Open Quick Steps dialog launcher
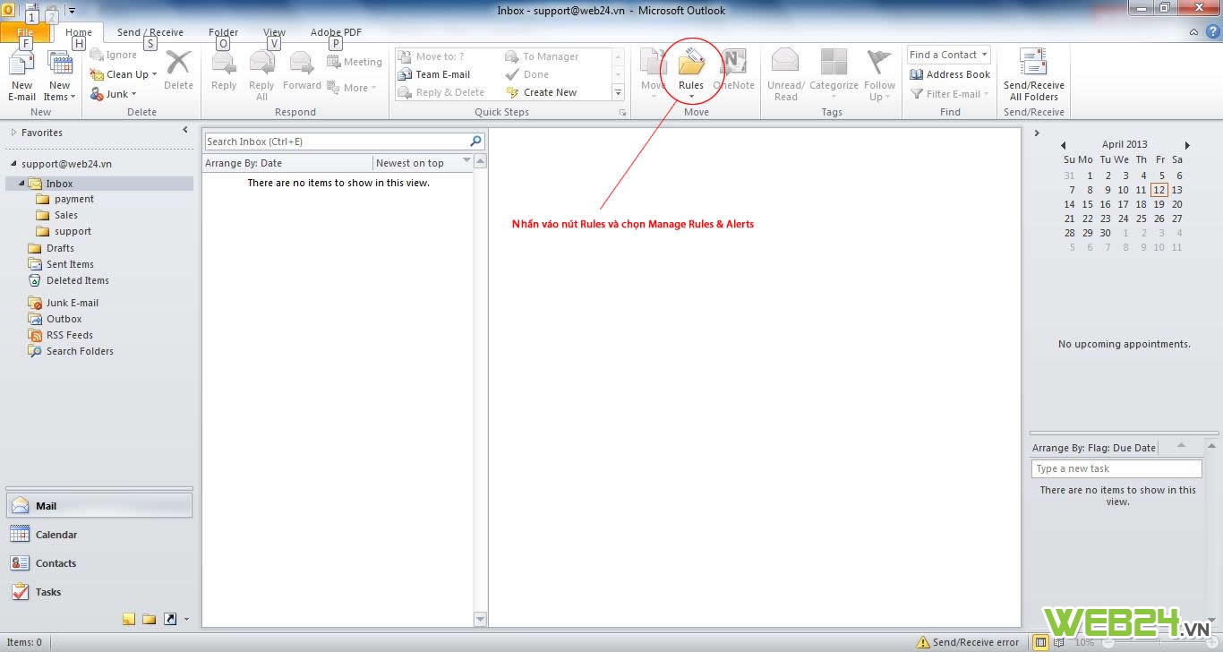1223x652 pixels. coord(622,113)
